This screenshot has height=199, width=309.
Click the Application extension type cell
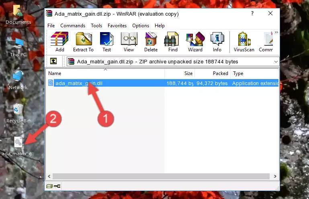(255, 83)
